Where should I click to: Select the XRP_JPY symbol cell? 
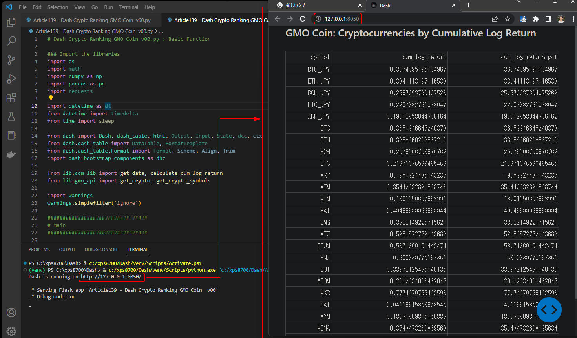(x=308, y=116)
